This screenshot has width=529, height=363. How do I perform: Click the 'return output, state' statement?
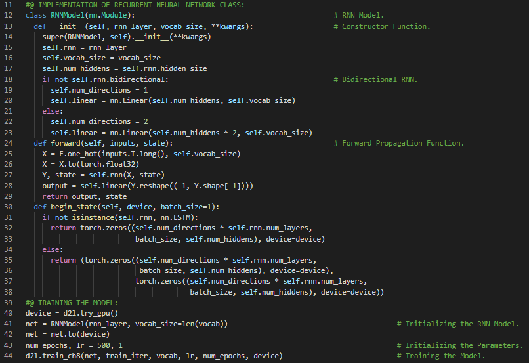coord(85,196)
